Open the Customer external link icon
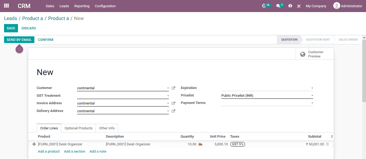Image resolution: width=366 pixels, height=159 pixels. pyautogui.click(x=173, y=88)
